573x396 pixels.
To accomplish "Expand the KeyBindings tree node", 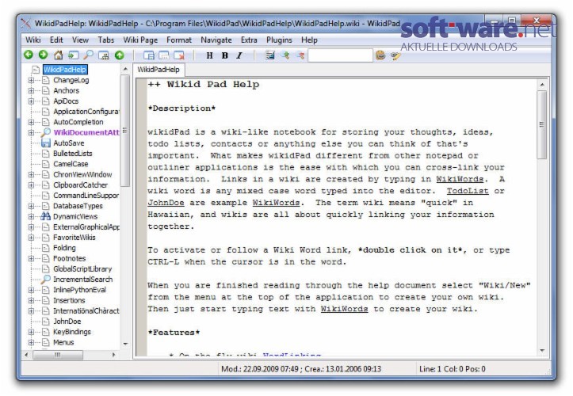I will [x=32, y=332].
